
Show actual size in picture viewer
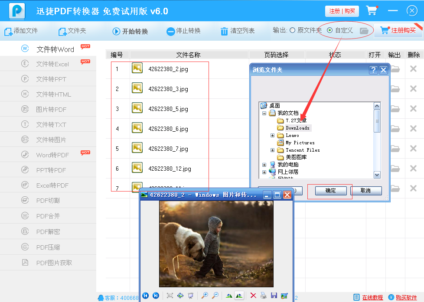pos(180,296)
